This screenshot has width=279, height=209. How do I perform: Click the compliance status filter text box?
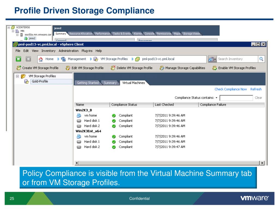click(x=236, y=98)
